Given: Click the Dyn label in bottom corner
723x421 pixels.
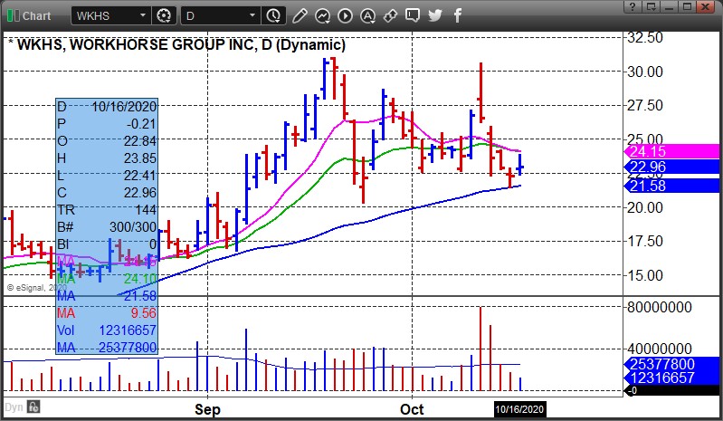Looking at the screenshot, I should coord(14,407).
